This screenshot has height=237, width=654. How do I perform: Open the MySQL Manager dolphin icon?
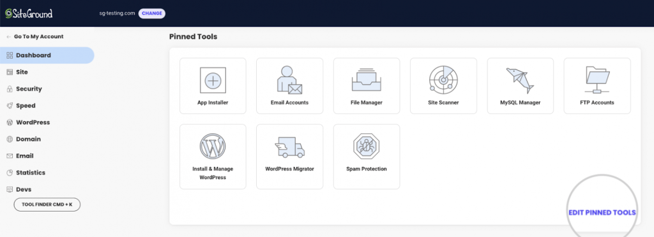pyautogui.click(x=520, y=80)
